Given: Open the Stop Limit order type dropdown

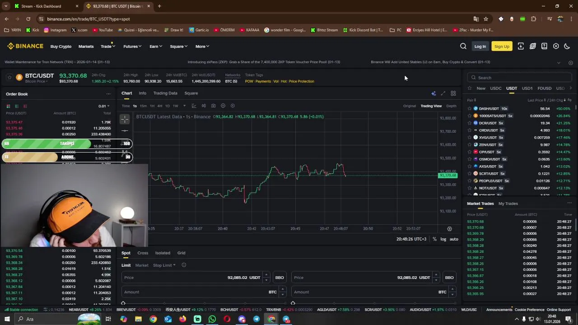Looking at the screenshot, I should (164, 265).
